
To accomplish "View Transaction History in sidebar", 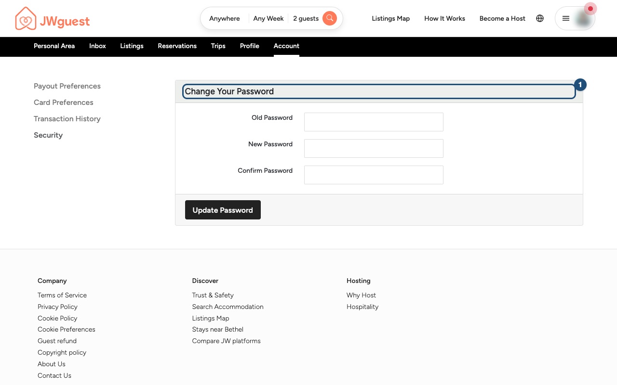I will pos(67,119).
